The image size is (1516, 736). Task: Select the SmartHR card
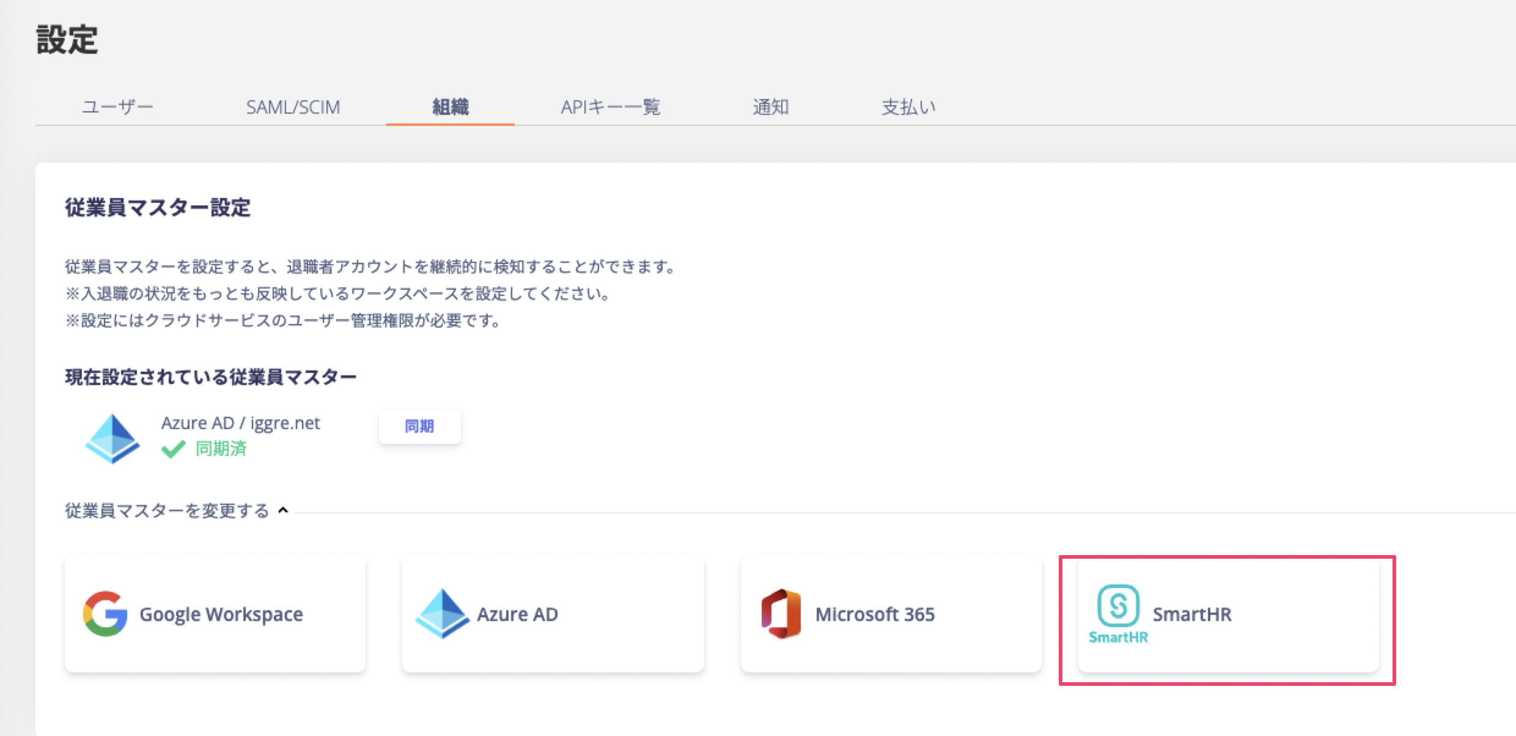(1229, 614)
